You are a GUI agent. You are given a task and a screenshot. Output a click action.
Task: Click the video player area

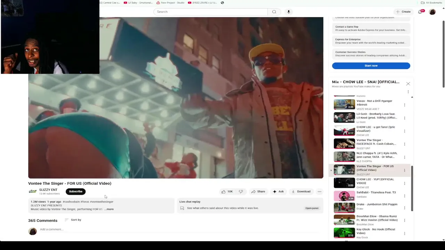(x=176, y=98)
